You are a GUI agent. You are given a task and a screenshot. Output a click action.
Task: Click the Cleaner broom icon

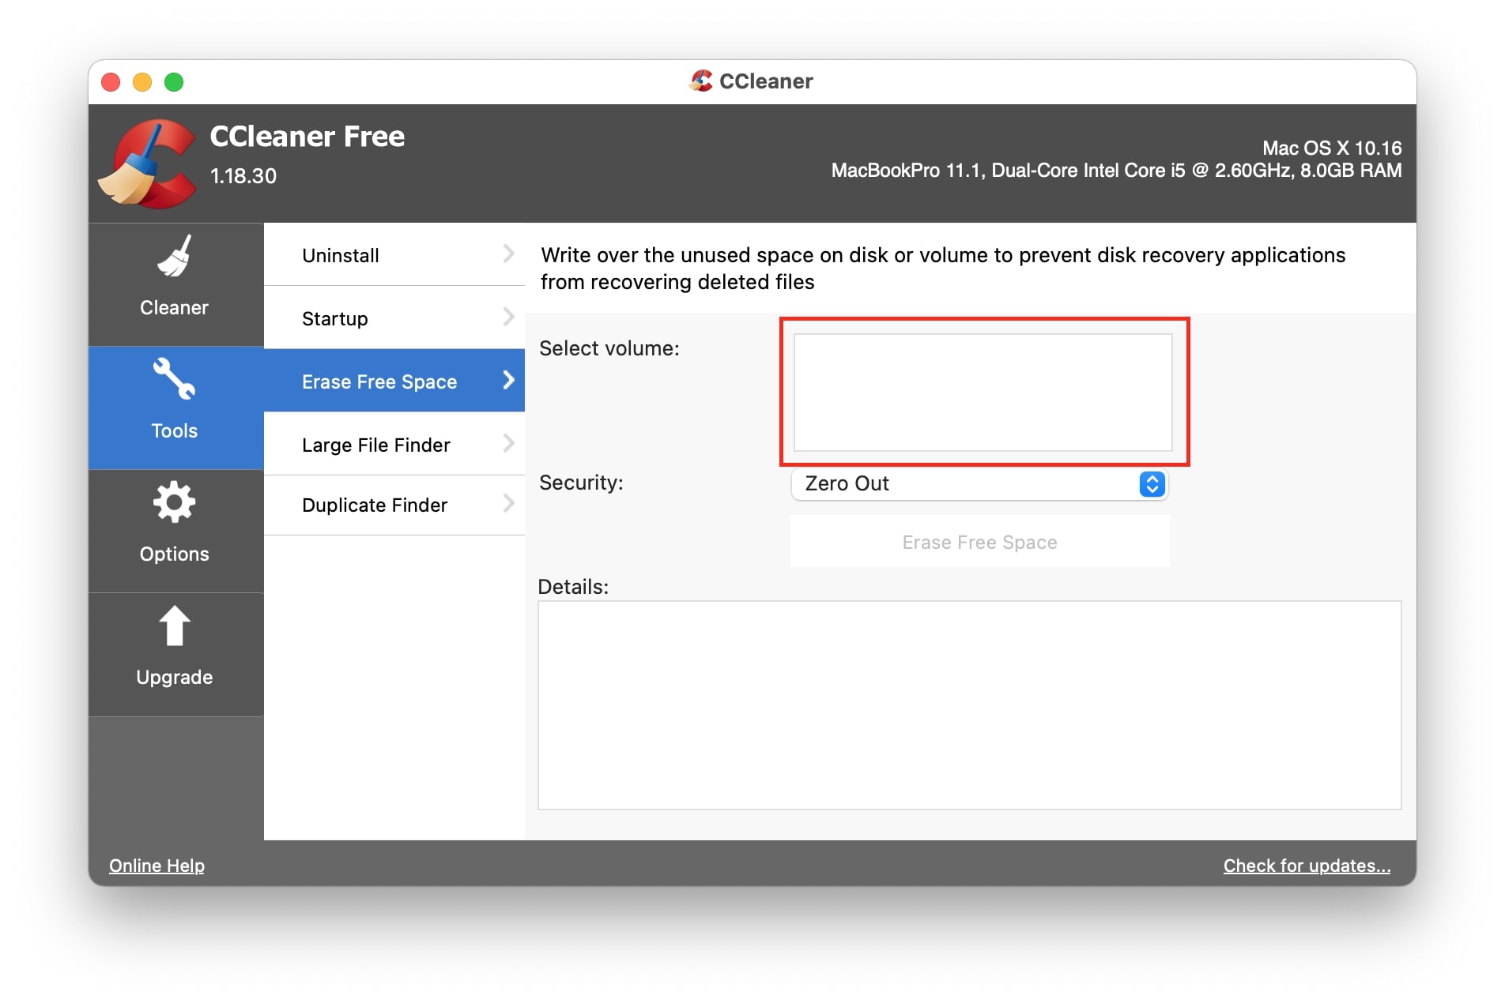175,256
